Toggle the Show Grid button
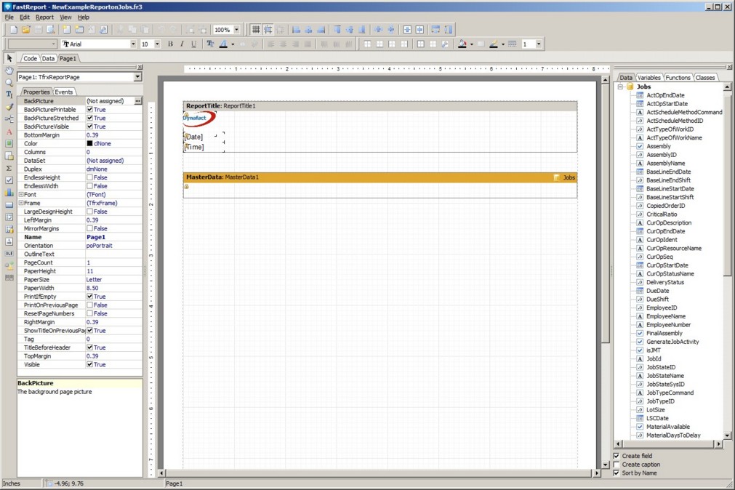Image resolution: width=735 pixels, height=490 pixels. coord(256,30)
